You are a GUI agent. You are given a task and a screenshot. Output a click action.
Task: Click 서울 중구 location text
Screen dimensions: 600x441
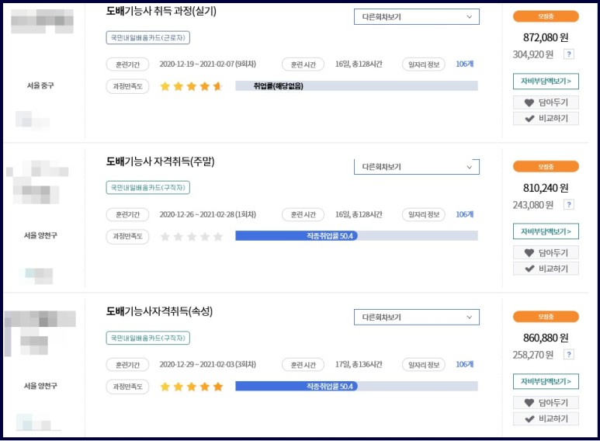tap(40, 85)
